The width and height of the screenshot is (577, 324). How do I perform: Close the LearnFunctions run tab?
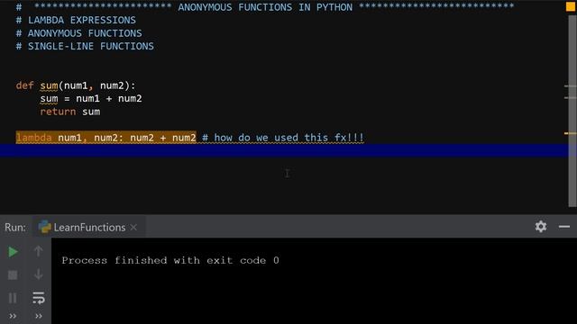point(133,228)
